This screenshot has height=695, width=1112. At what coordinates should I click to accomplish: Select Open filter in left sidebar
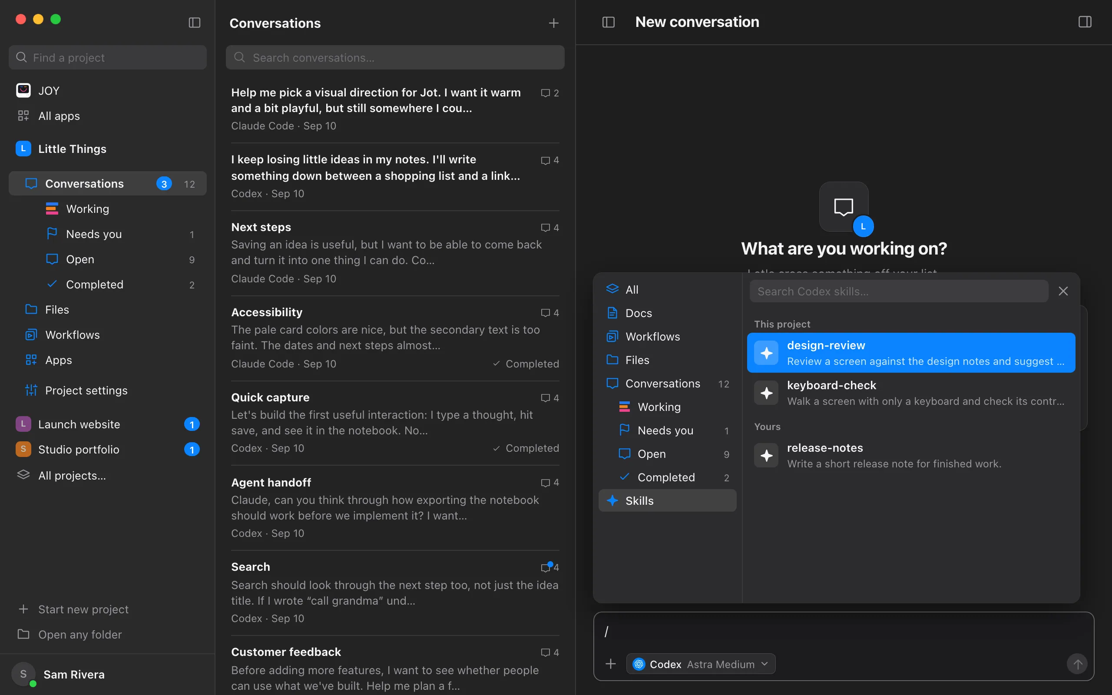(108, 259)
